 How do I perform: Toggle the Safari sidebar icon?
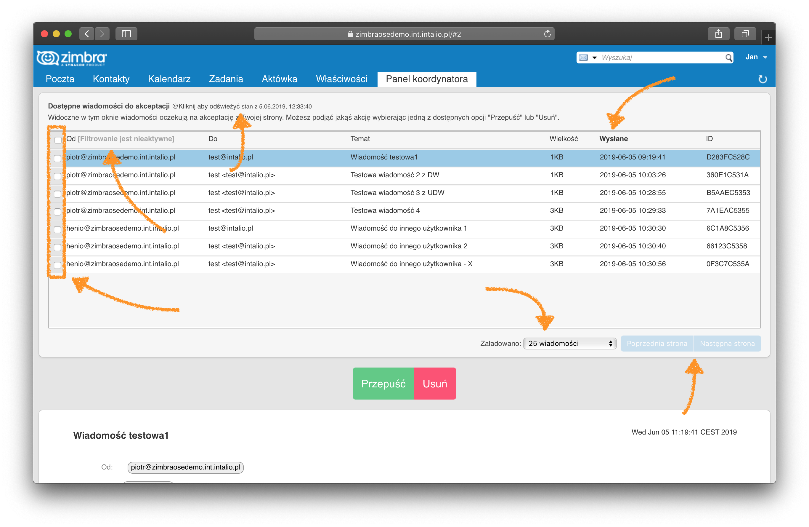pyautogui.click(x=126, y=34)
